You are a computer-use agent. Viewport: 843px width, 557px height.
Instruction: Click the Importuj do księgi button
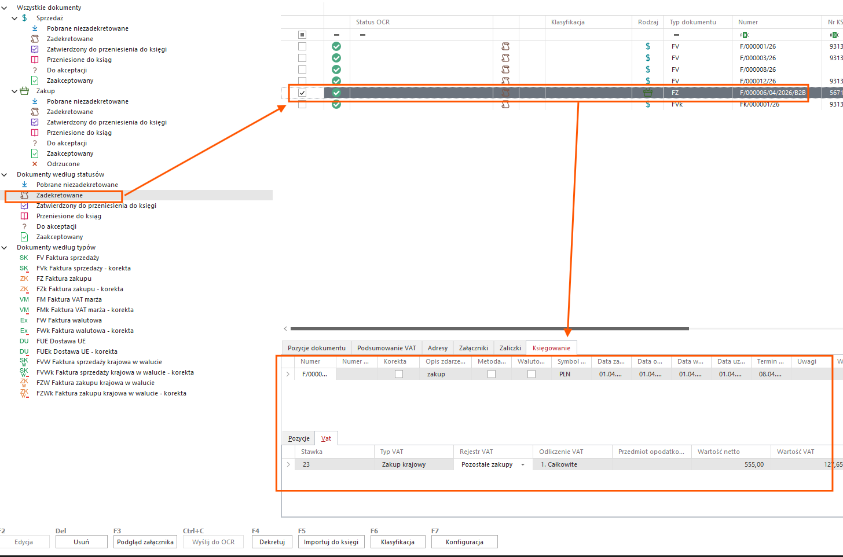click(331, 542)
